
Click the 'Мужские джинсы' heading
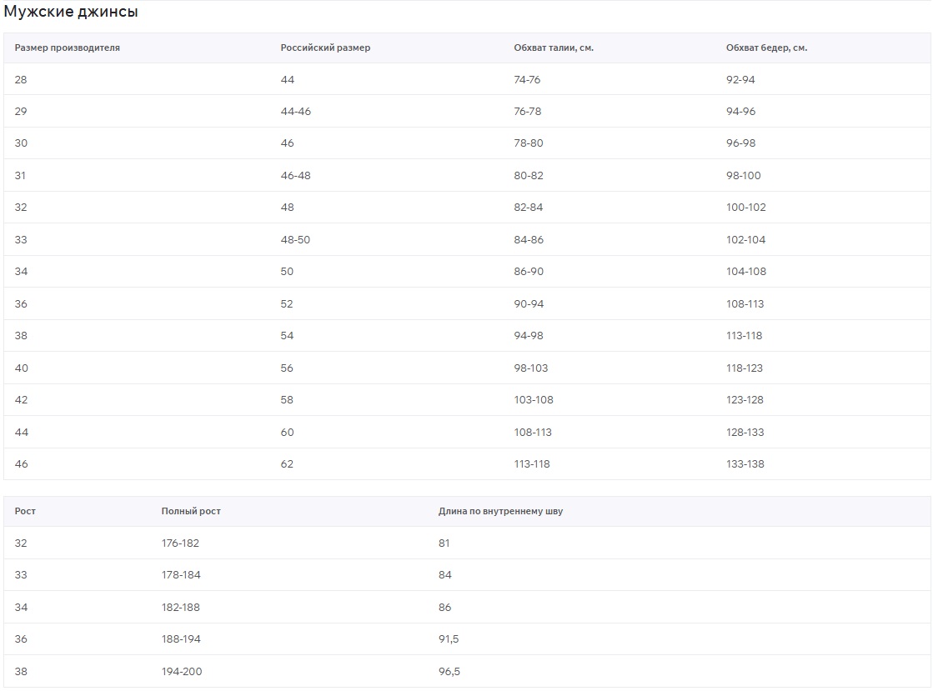coord(71,12)
